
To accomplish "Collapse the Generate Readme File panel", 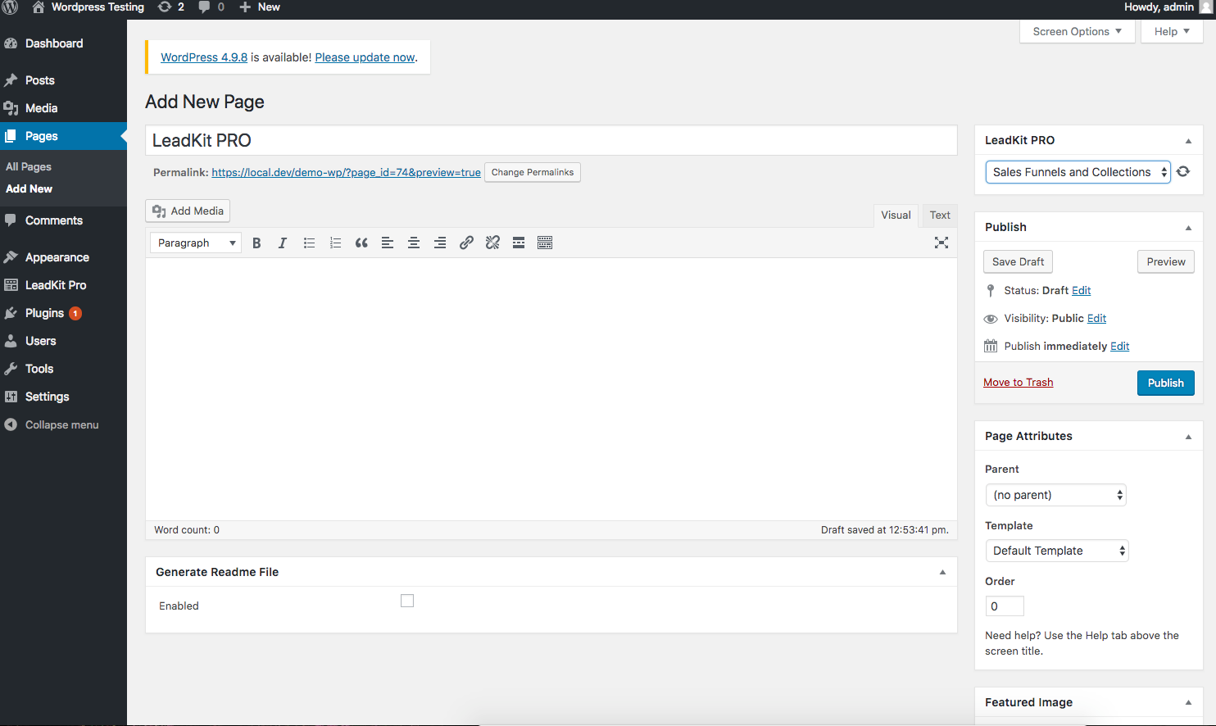I will point(942,572).
